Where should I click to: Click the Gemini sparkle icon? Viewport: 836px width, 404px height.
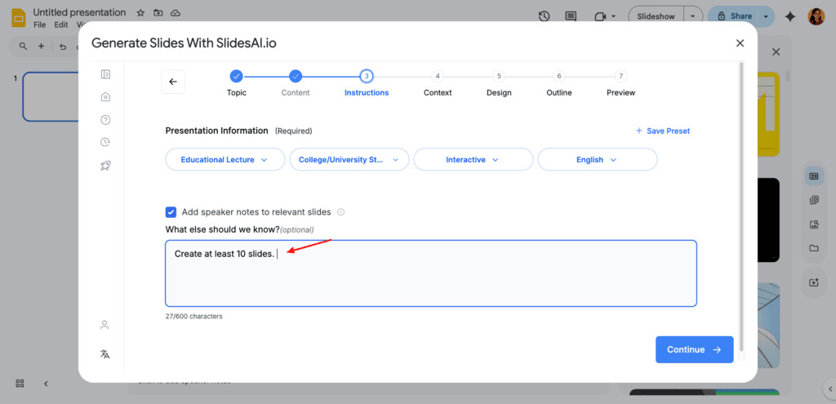(790, 16)
